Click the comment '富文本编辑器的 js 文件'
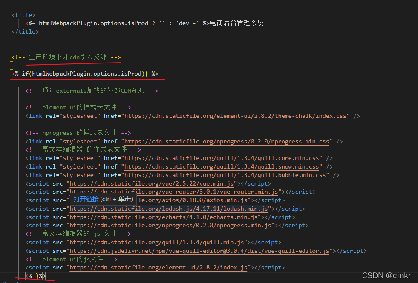Image resolution: width=418 pixels, height=283 pixels. click(78, 234)
